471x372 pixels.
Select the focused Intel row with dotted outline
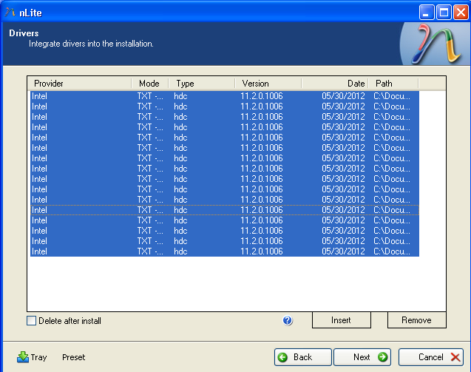[x=225, y=210]
